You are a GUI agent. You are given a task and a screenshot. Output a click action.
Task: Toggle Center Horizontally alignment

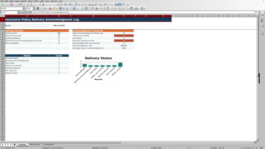click(64, 9)
